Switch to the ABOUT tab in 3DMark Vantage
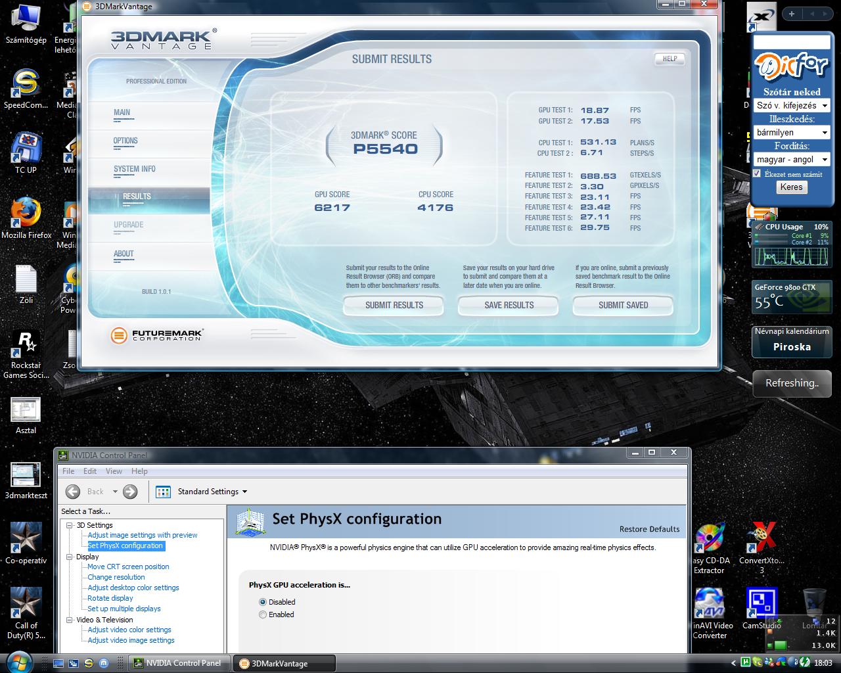Screen dimensions: 841x673 tap(148, 256)
